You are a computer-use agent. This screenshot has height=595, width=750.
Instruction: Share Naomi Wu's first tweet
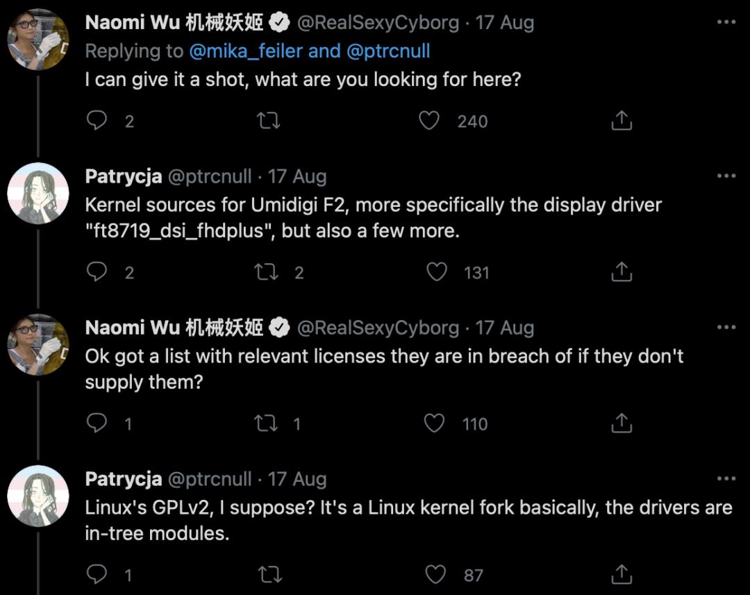[x=622, y=121]
